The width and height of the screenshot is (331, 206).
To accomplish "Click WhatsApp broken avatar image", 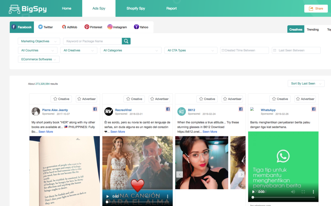I will click(252, 109).
